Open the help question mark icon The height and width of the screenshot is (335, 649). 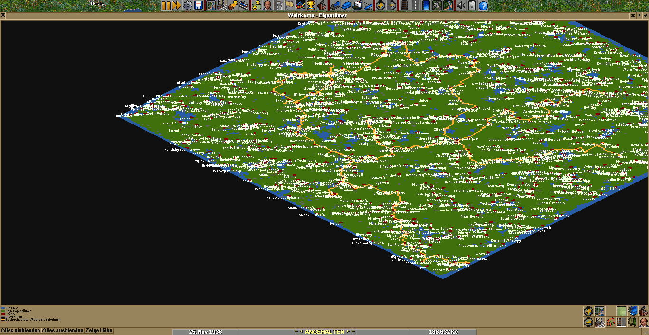click(x=483, y=6)
